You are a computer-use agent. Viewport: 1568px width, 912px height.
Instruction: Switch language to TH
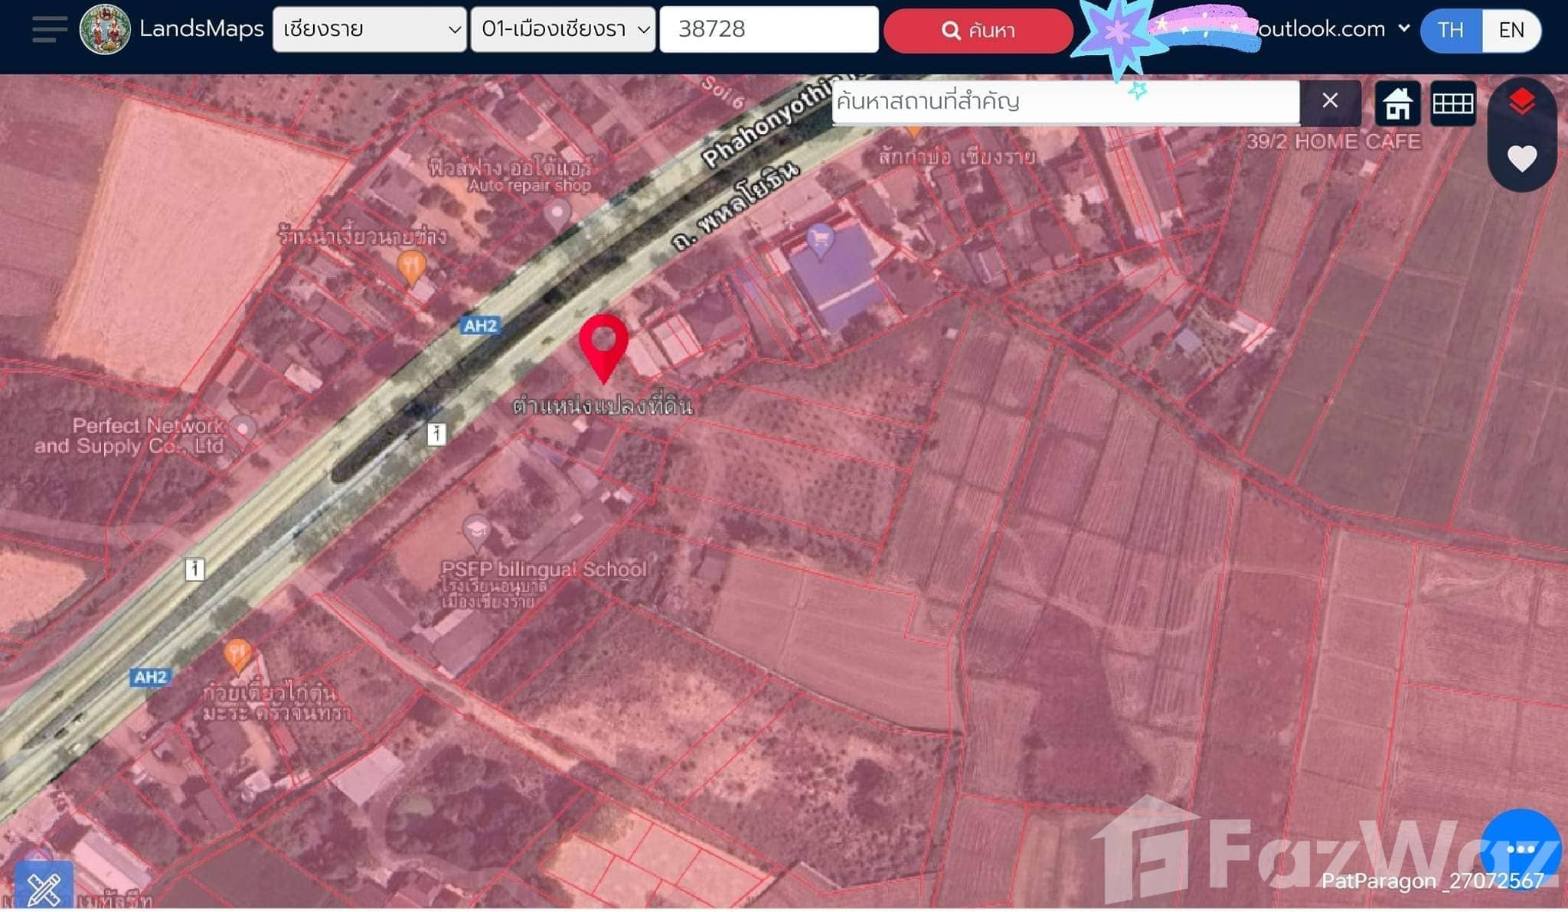coord(1450,31)
